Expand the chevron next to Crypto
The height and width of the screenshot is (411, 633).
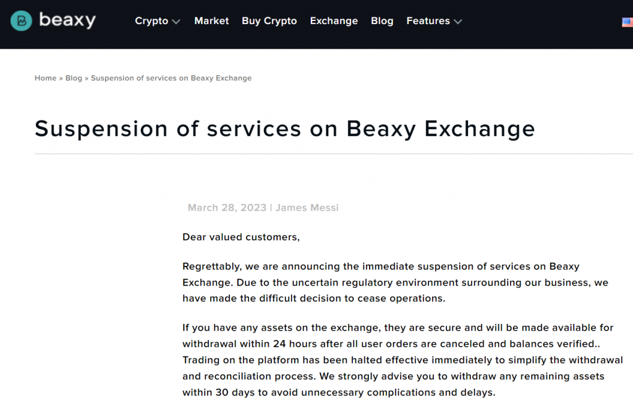176,22
